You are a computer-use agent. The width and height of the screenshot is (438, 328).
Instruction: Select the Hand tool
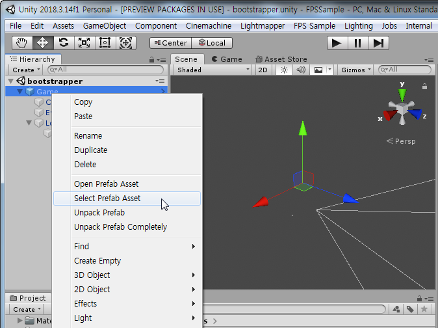coord(22,43)
